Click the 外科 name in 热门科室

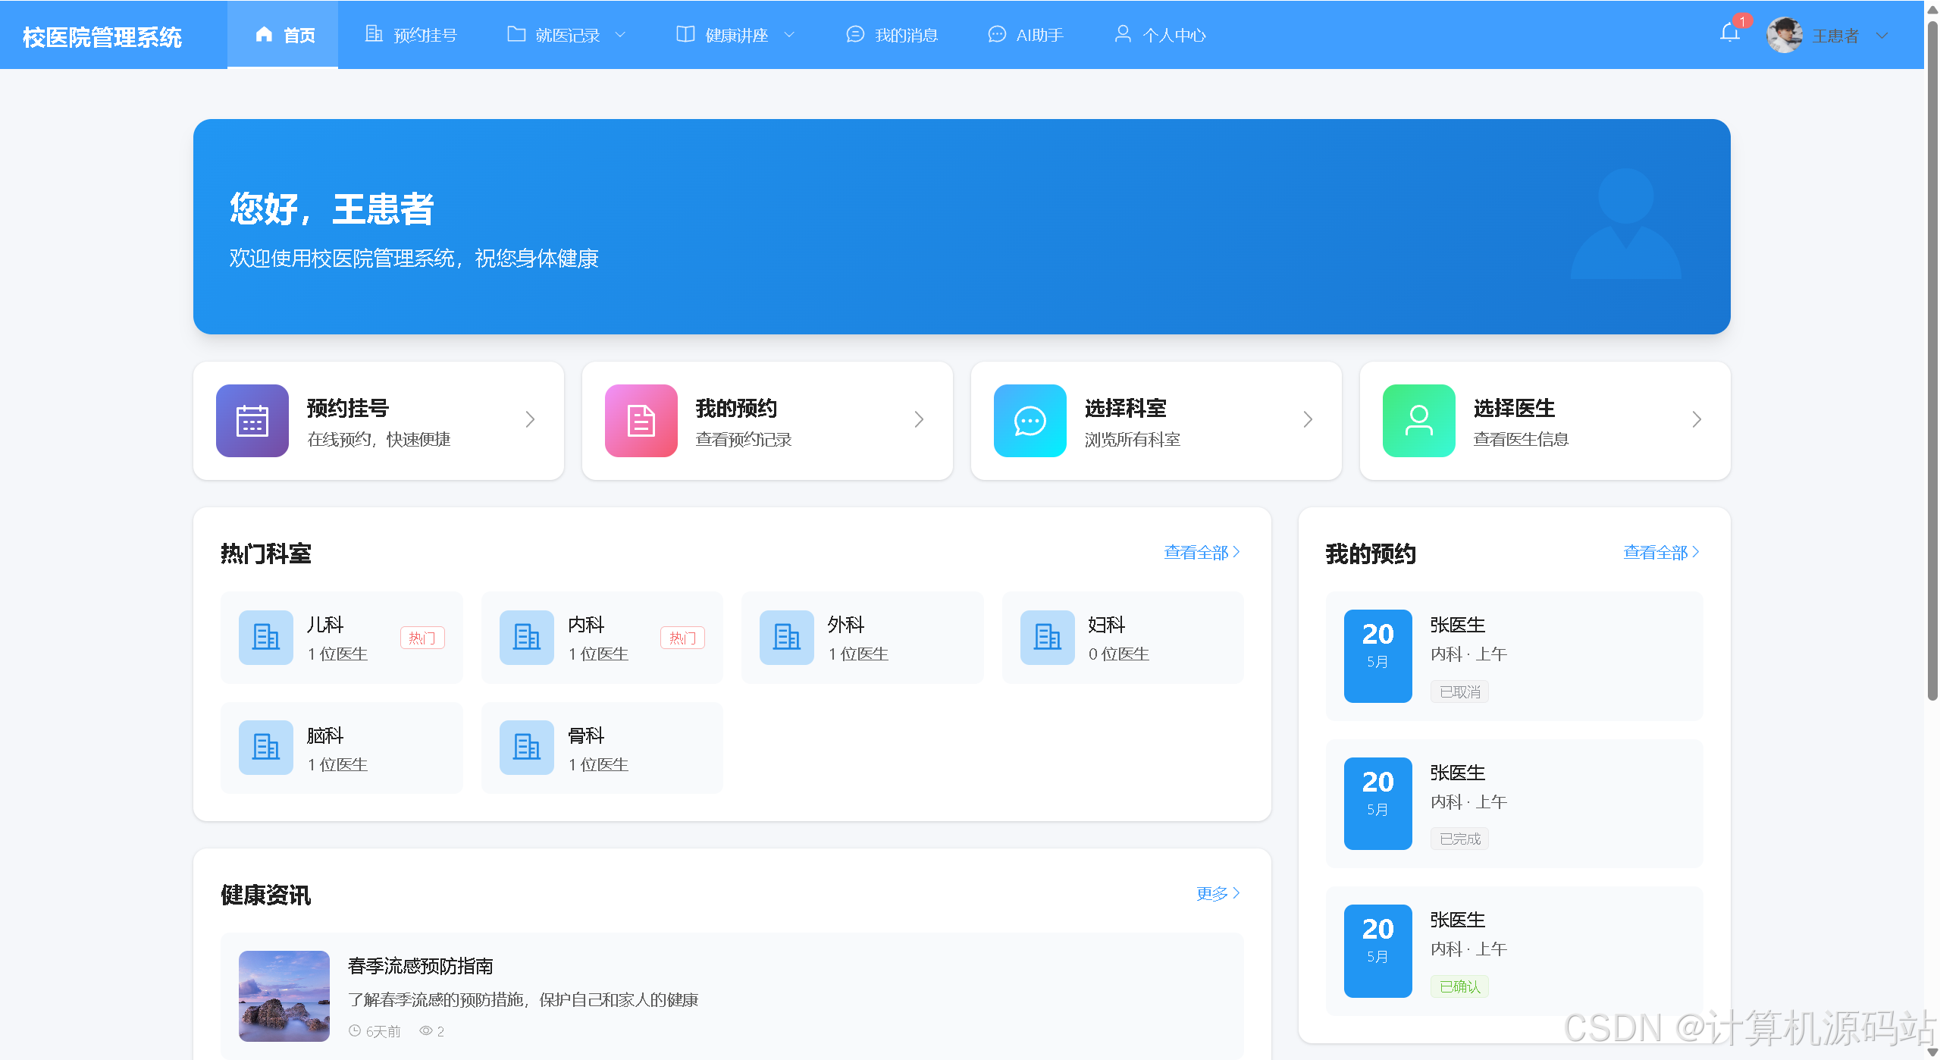point(846,625)
